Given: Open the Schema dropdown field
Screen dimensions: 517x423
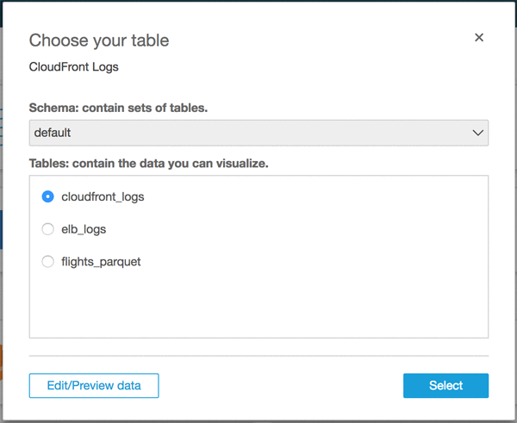Looking at the screenshot, I should coord(258,133).
